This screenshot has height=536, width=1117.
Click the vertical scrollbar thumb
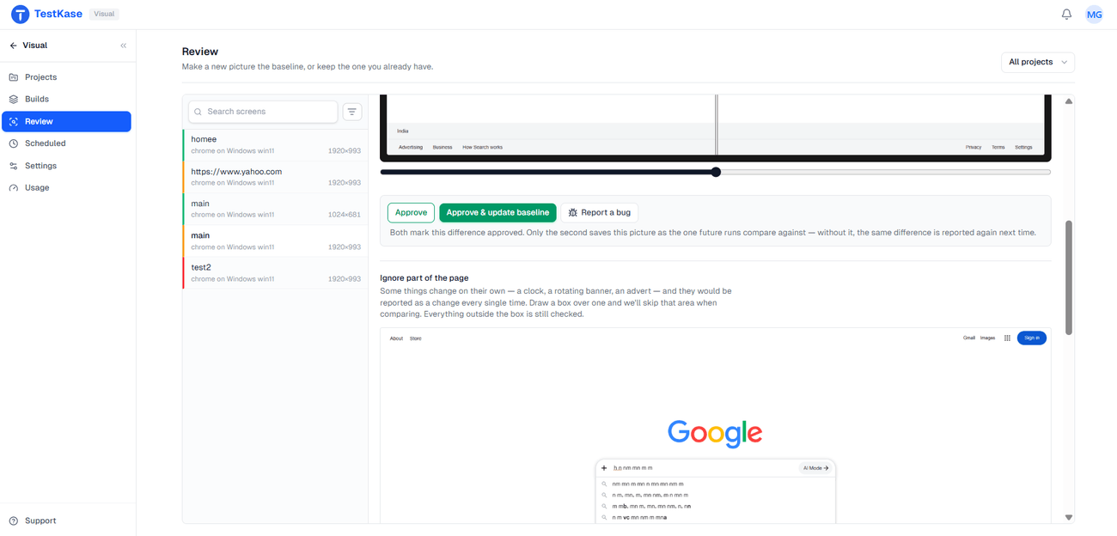coord(1069,277)
